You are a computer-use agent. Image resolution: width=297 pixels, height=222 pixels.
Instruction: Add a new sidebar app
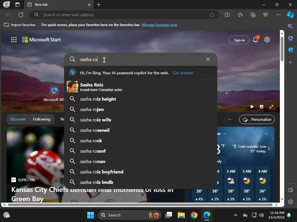click(290, 62)
